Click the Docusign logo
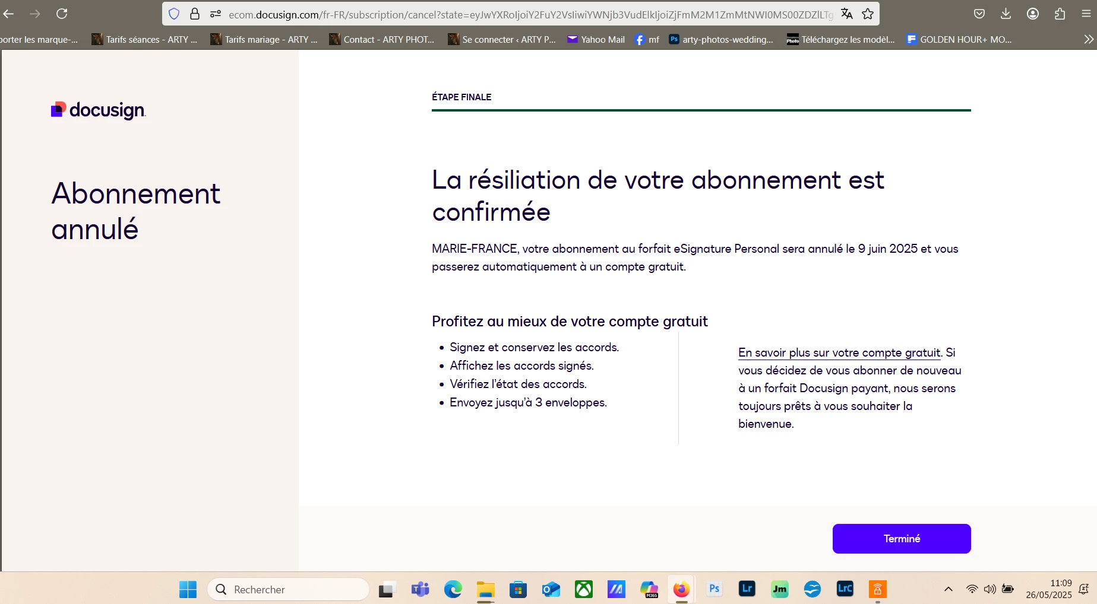This screenshot has height=604, width=1097. coord(98,110)
